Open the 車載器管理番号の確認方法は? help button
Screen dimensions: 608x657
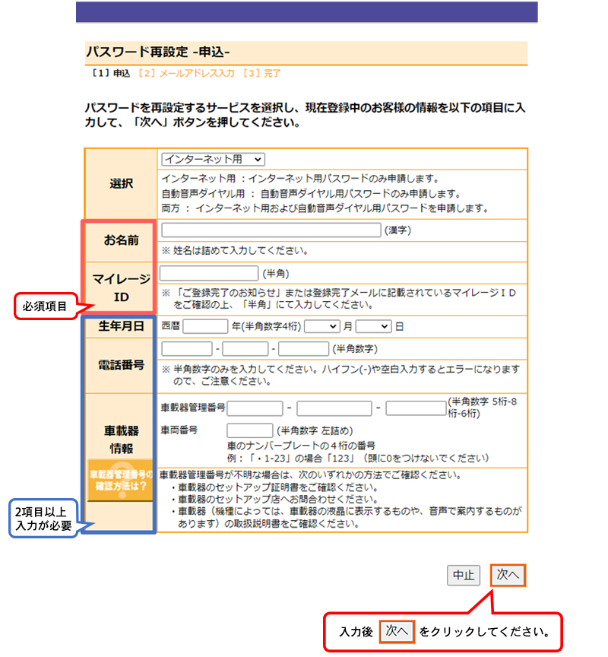pos(120,480)
